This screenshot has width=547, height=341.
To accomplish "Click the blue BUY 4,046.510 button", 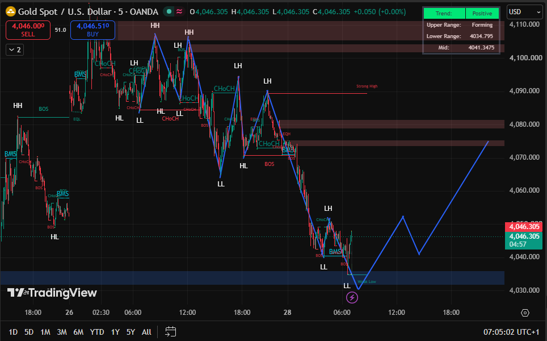I will 93,30.
